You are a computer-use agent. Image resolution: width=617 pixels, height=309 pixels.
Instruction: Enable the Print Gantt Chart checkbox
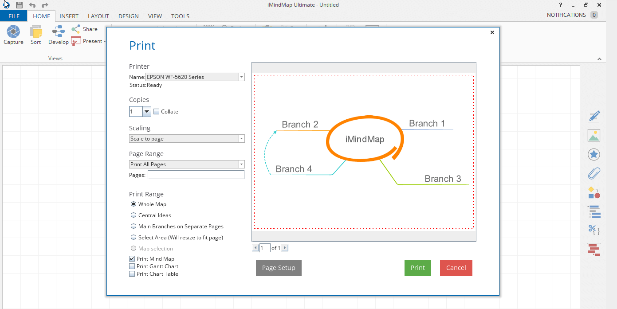point(132,266)
